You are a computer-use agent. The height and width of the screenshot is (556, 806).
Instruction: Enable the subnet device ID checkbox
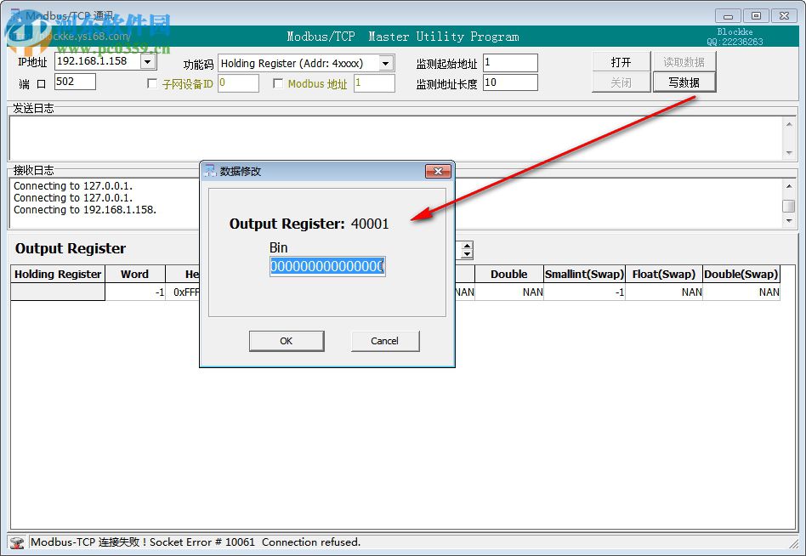pos(151,83)
